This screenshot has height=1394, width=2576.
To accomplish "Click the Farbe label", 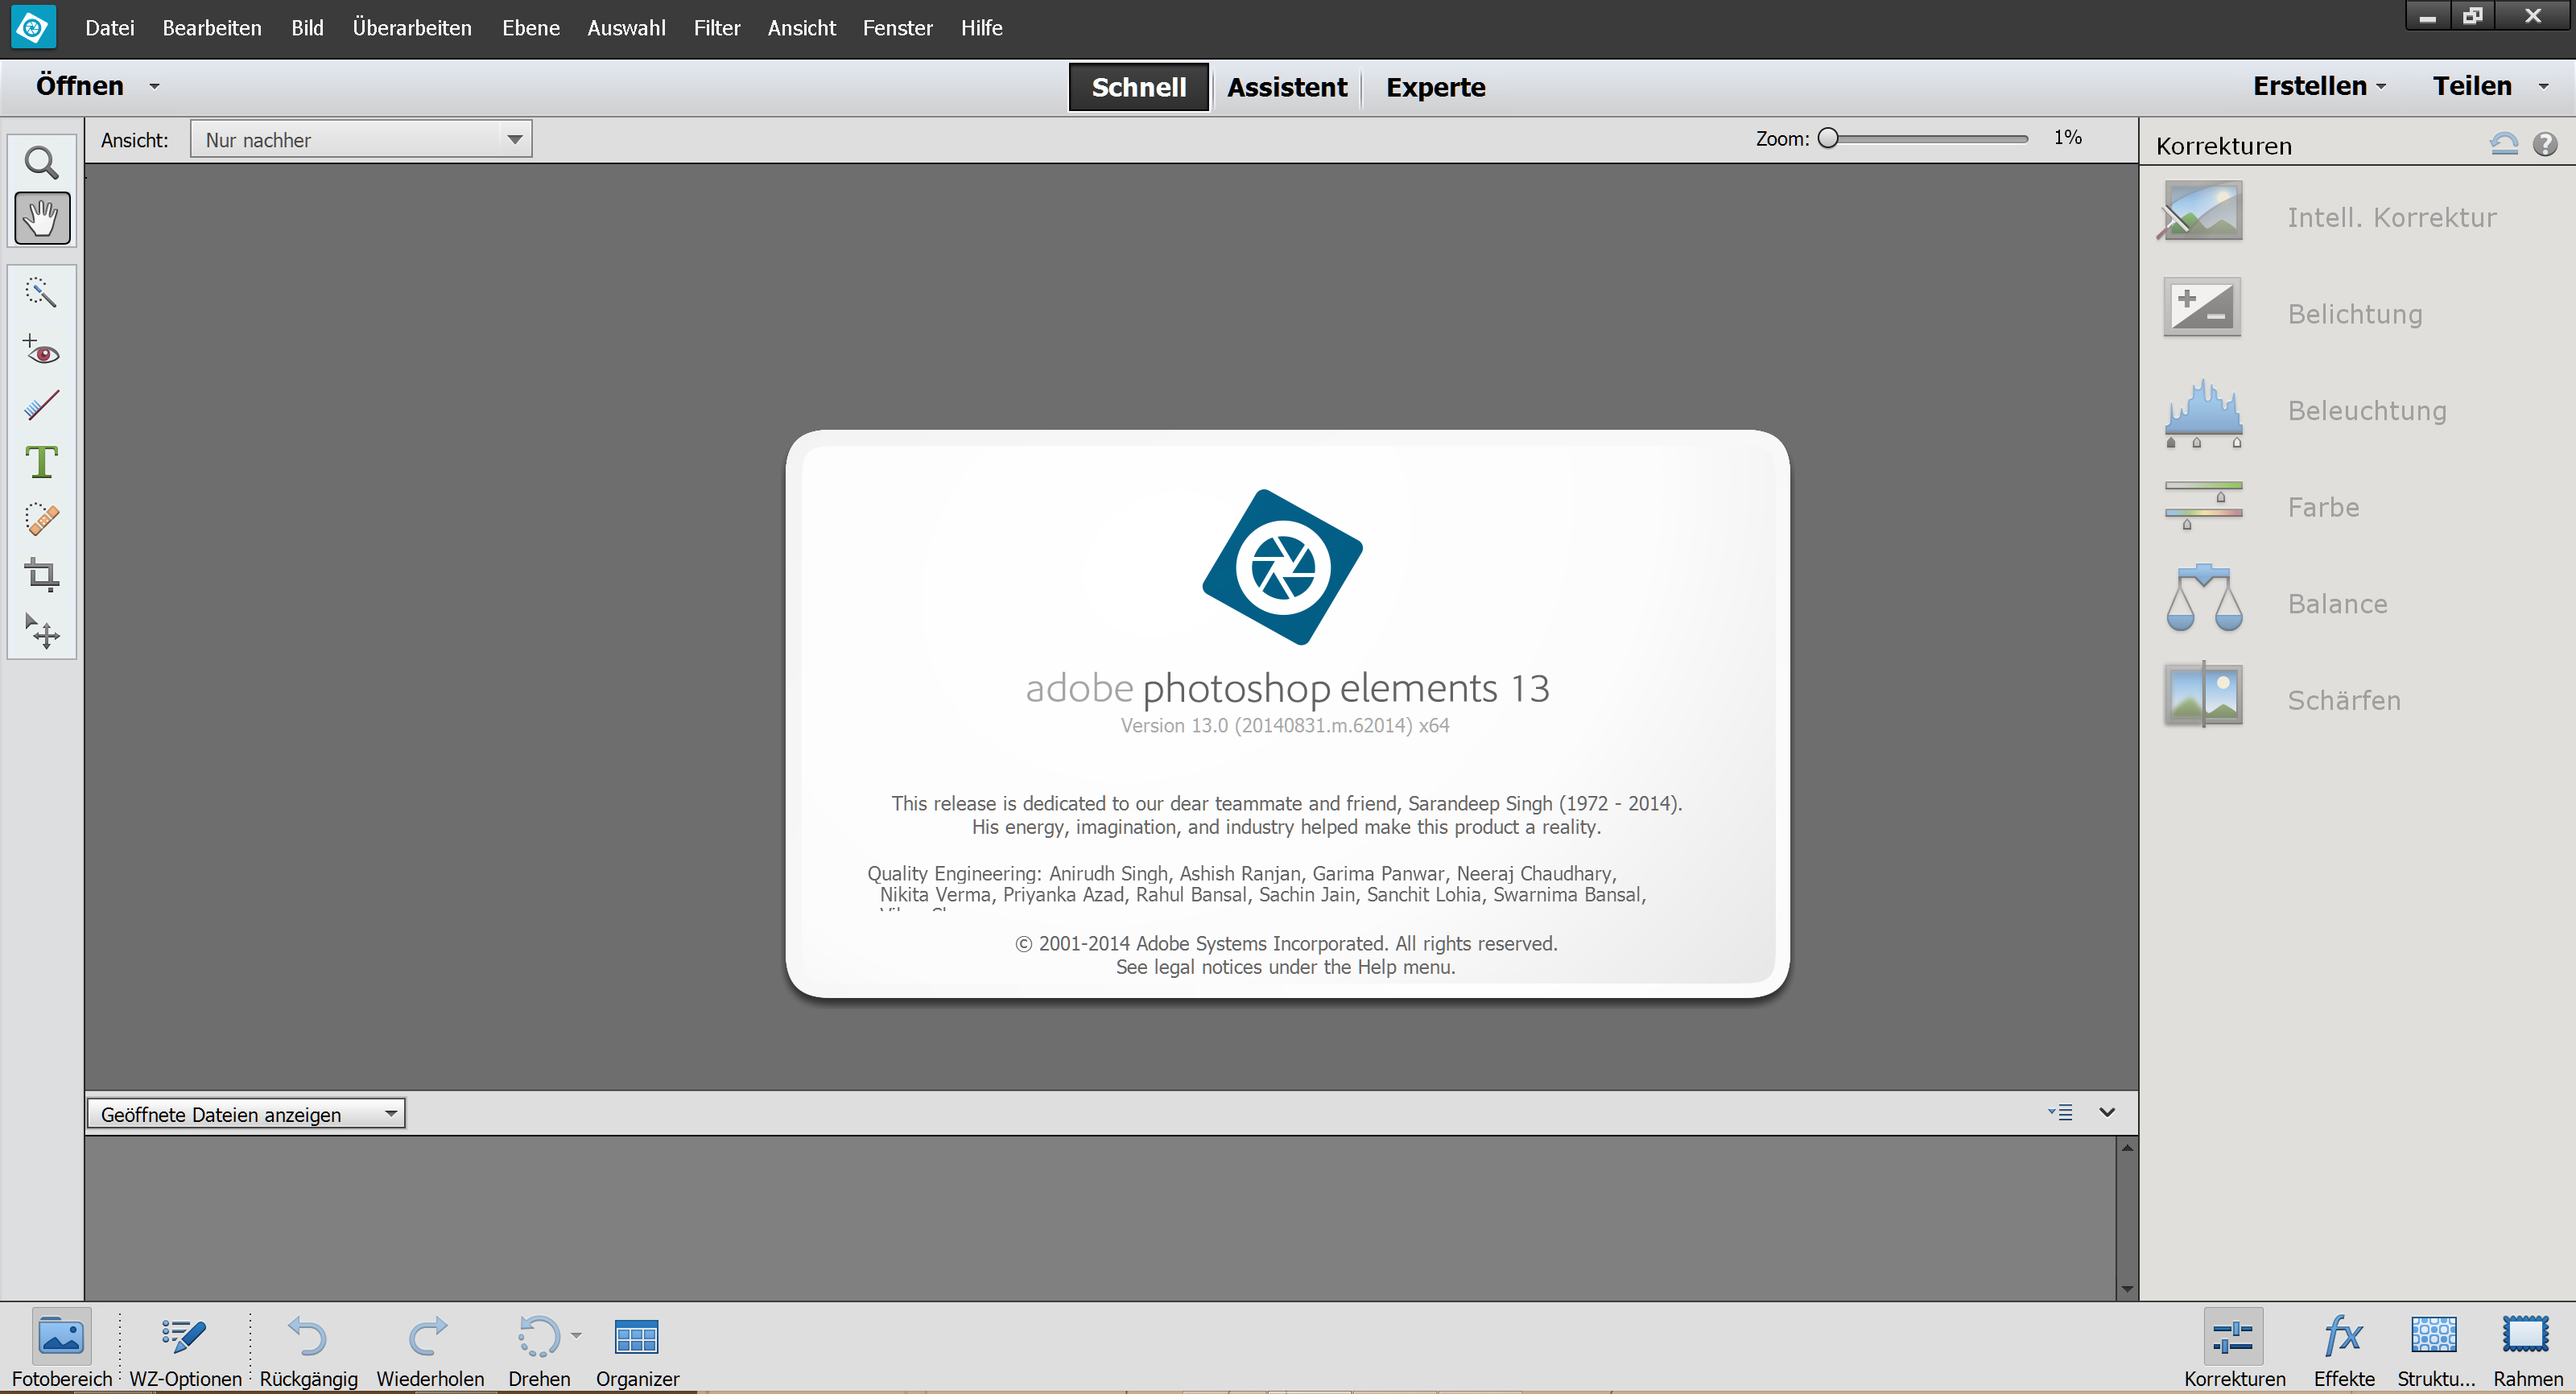I will [2323, 507].
